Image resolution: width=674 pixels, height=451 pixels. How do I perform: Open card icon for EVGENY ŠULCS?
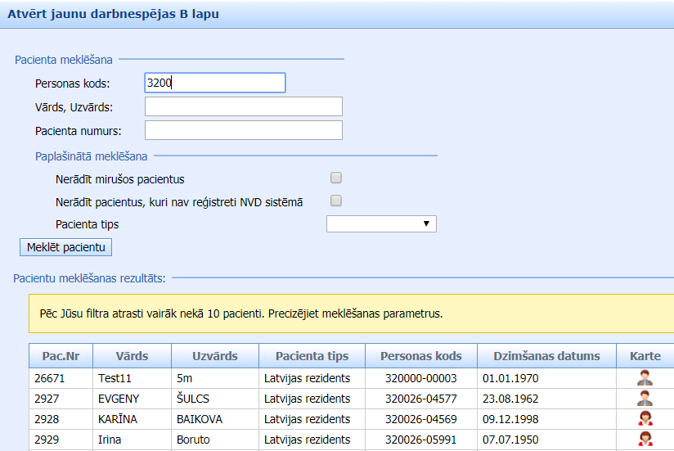(x=645, y=399)
